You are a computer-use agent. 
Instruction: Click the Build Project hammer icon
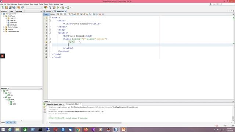click(x=50, y=7)
